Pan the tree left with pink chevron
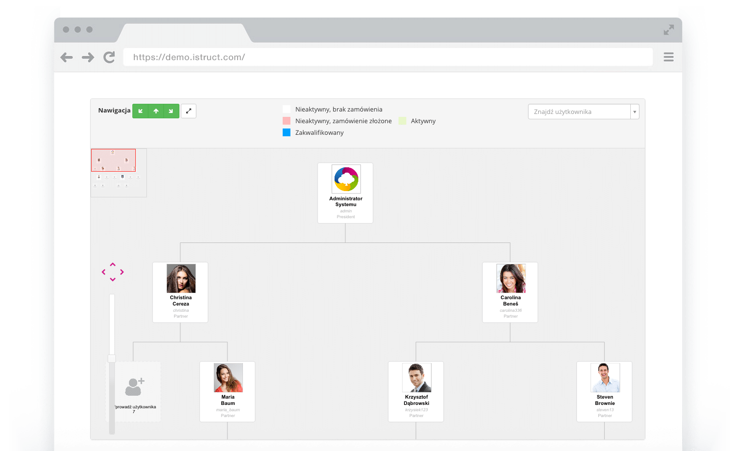736x451 pixels. (104, 272)
